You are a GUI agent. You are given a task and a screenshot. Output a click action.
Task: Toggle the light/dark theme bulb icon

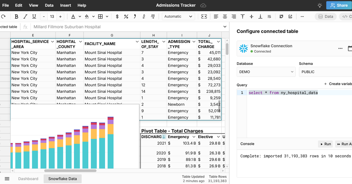point(320,5)
